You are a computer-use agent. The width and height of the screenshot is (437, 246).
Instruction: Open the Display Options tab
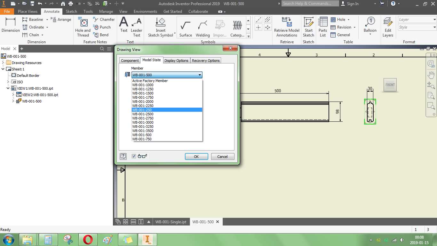point(176,61)
